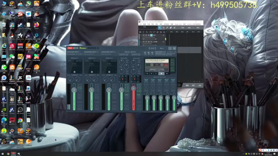Adjust the first virtual input Treble knob
Screen dimensions: 278x156
tap(121, 62)
